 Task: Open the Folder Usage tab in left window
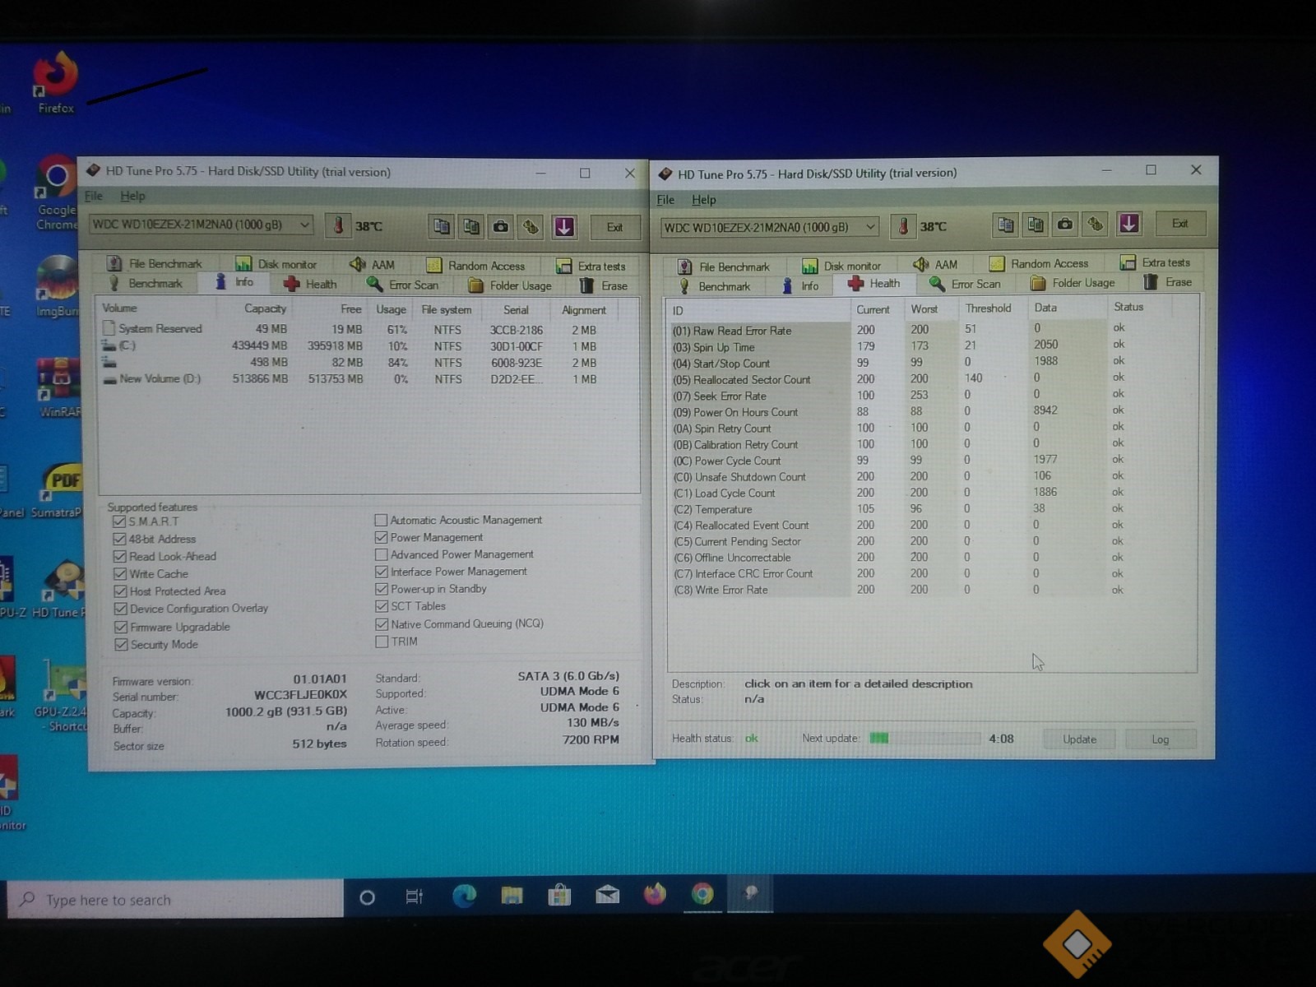510,285
